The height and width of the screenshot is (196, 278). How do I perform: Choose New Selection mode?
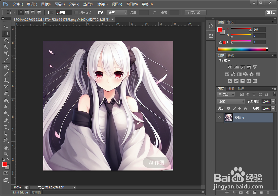coord(21,12)
